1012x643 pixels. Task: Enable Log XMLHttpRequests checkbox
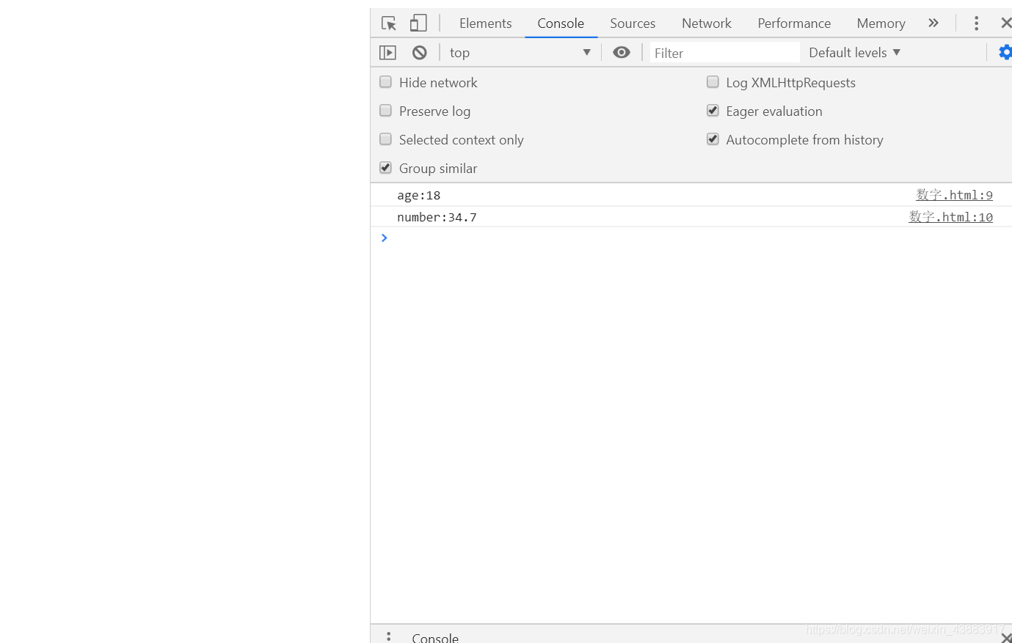point(713,82)
